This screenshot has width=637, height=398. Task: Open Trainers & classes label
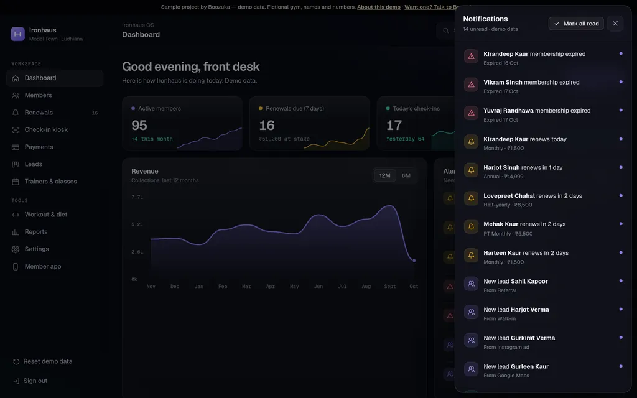(x=51, y=182)
